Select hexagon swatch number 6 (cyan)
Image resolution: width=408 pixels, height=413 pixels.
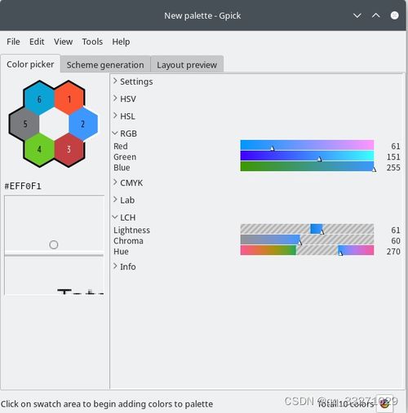pyautogui.click(x=39, y=99)
